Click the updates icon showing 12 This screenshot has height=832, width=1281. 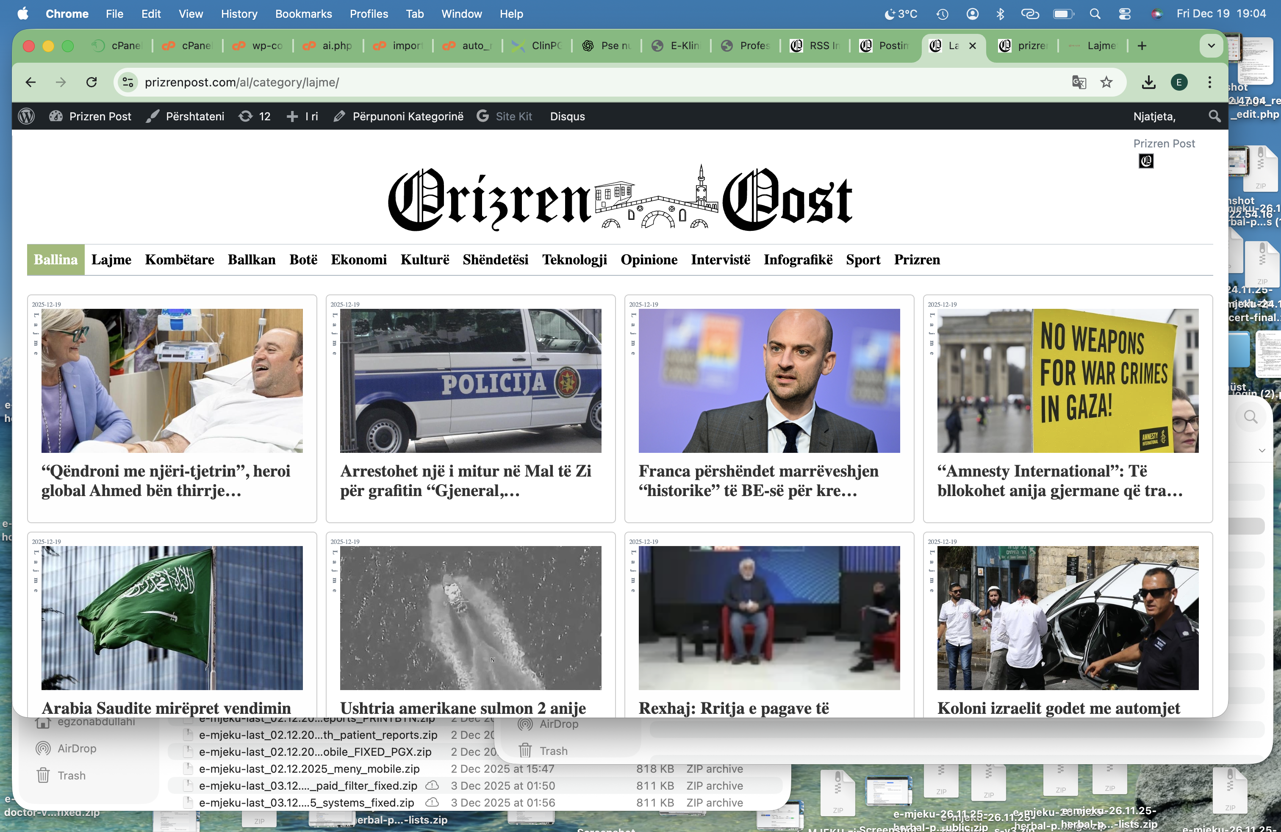click(255, 116)
